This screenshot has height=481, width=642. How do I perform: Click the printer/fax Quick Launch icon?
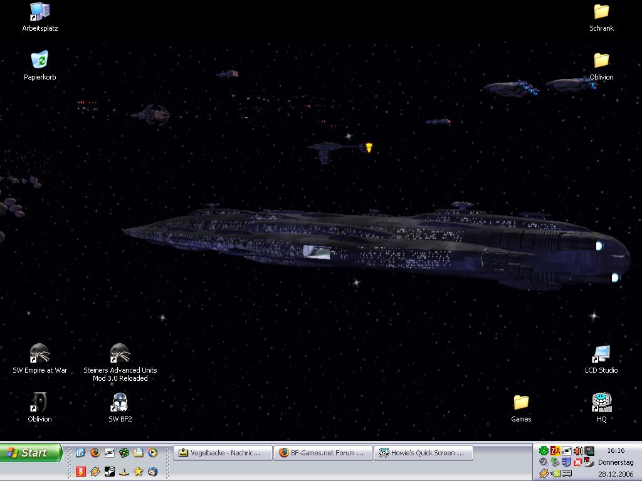(139, 453)
